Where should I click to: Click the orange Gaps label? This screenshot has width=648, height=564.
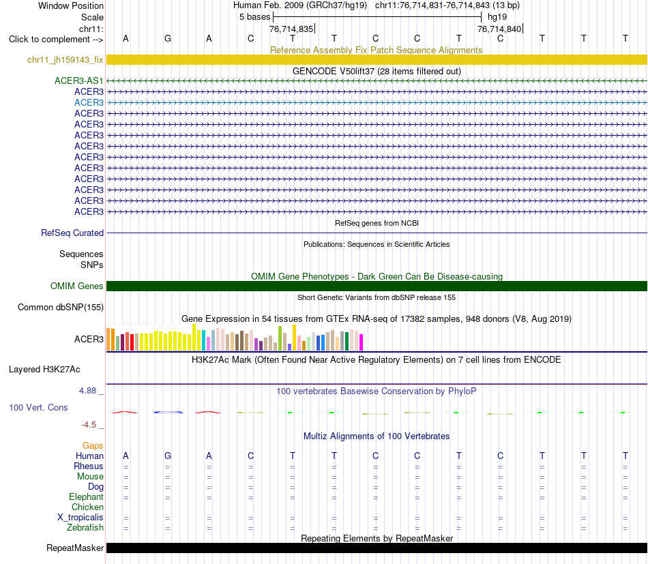[x=93, y=445]
